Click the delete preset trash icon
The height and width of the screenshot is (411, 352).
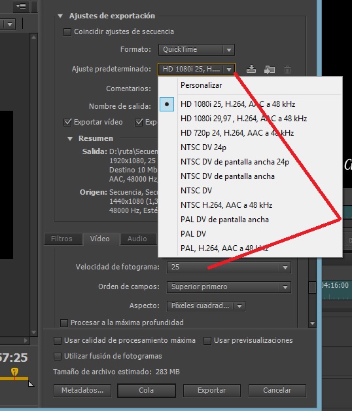pyautogui.click(x=287, y=69)
